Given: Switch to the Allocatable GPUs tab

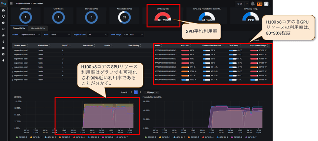Looking at the screenshot, I should tap(38, 28).
